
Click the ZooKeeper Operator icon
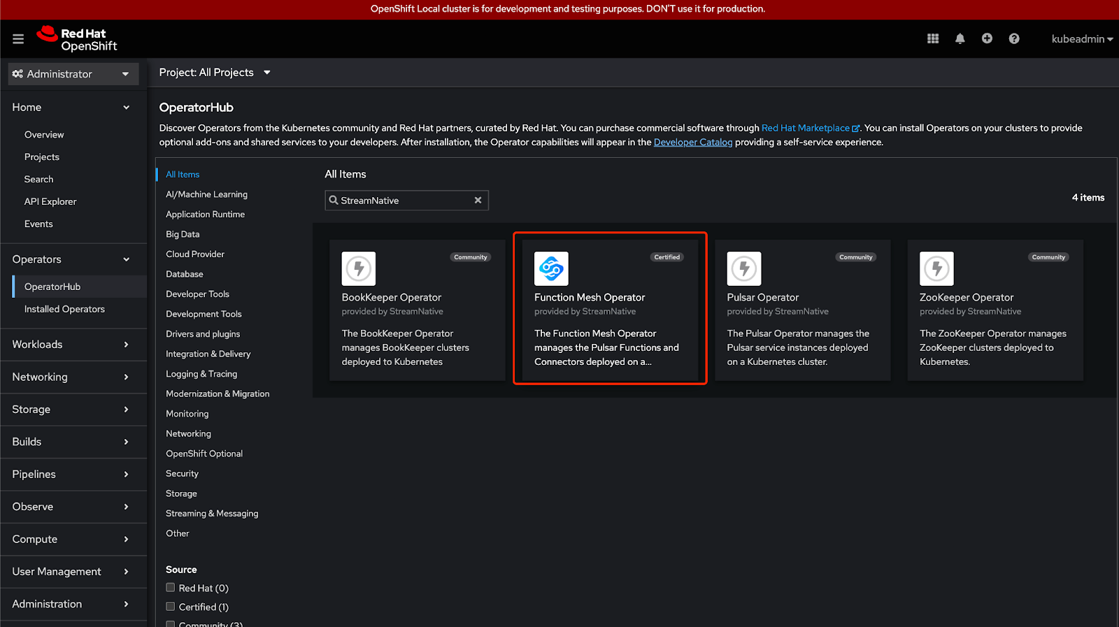[936, 268]
